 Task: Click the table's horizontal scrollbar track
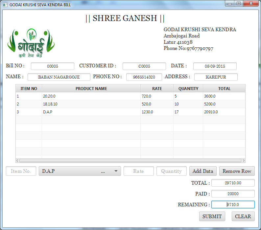click(130, 161)
